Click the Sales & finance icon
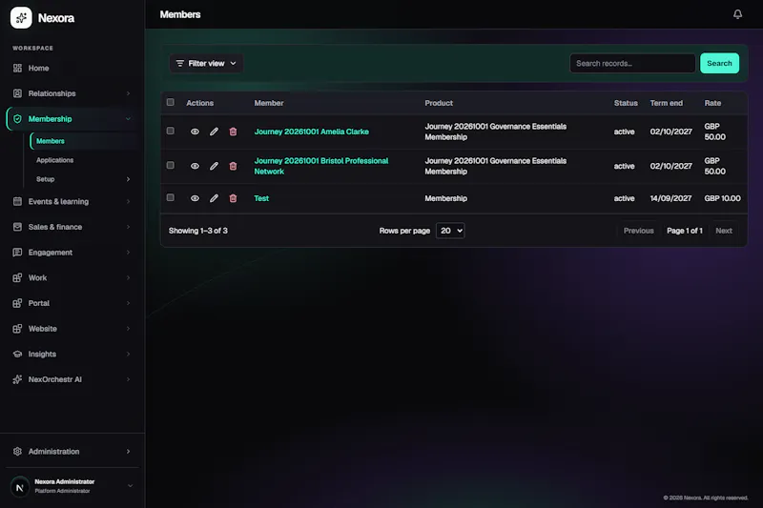763x508 pixels. 17,227
